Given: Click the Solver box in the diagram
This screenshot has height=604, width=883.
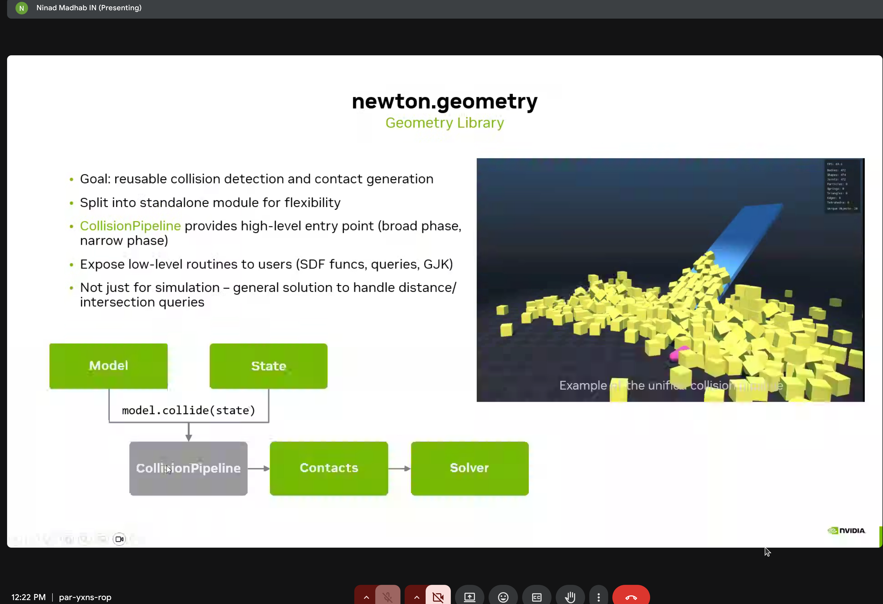Looking at the screenshot, I should tap(469, 468).
